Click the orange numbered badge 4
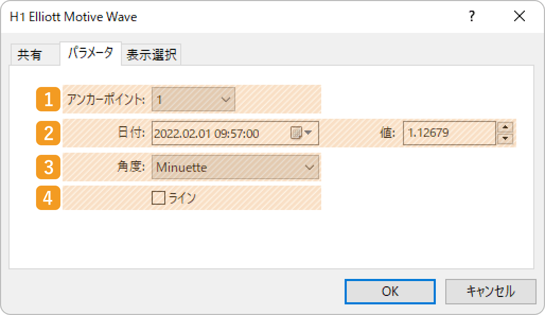Viewport: 545px width, 315px height. click(47, 197)
